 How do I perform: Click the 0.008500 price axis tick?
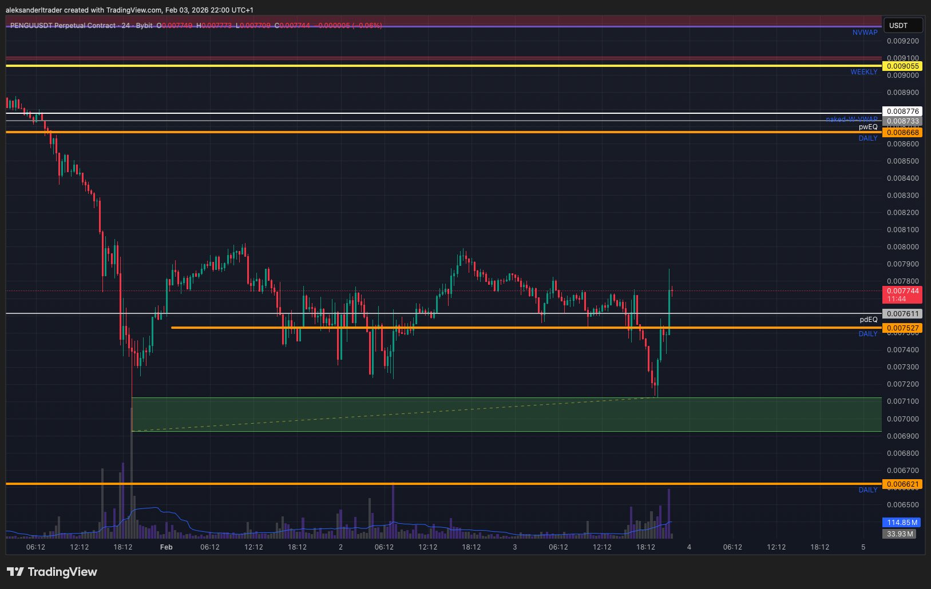point(903,161)
